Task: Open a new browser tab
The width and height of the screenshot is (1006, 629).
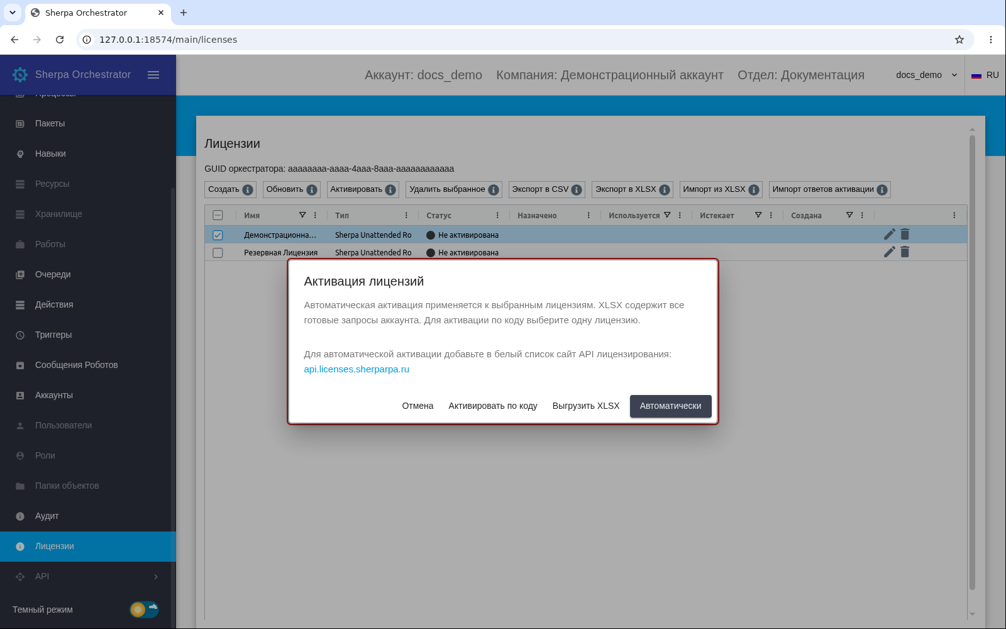Action: coord(184,13)
